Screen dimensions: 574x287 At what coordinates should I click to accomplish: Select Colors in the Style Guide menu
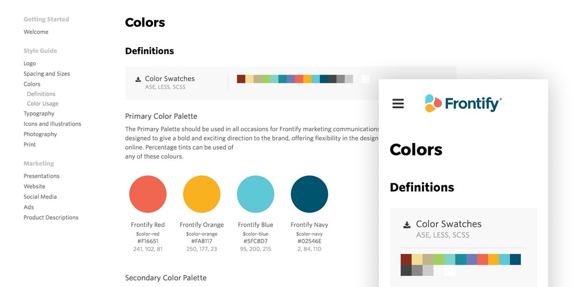click(x=32, y=84)
